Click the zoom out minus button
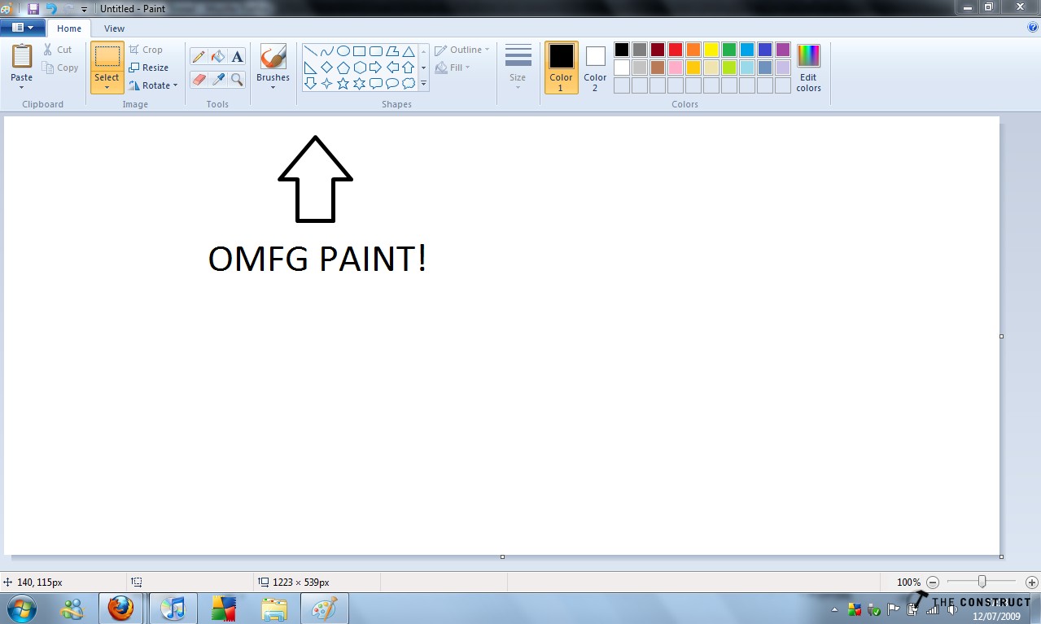The height and width of the screenshot is (624, 1041). pyautogui.click(x=933, y=583)
